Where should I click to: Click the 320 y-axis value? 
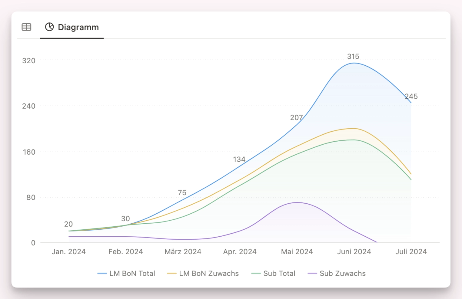tap(29, 61)
